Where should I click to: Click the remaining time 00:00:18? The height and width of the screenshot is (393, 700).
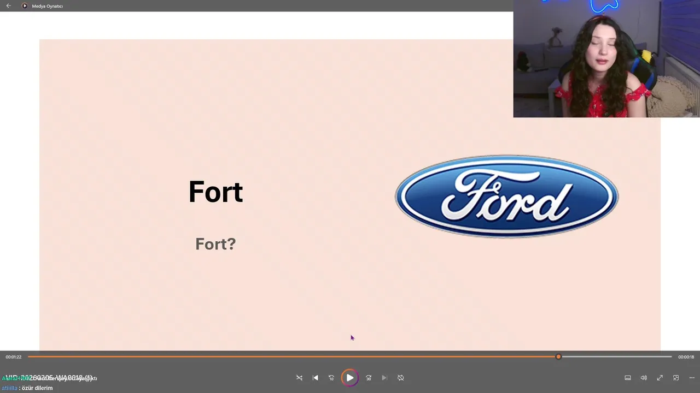[686, 357]
